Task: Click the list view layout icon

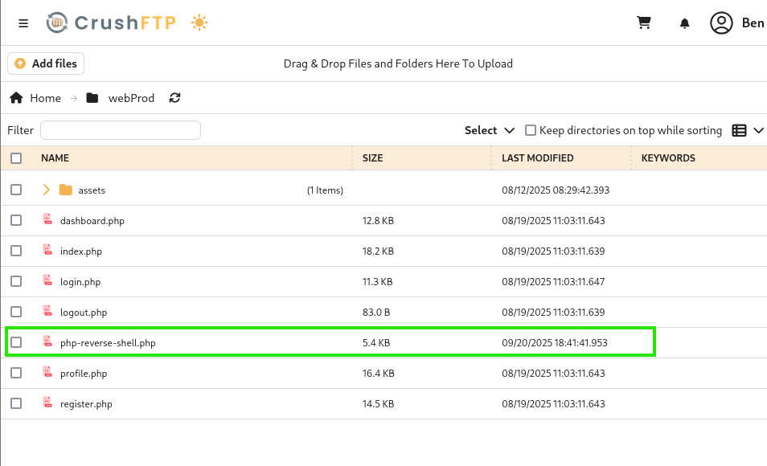Action: [x=739, y=130]
